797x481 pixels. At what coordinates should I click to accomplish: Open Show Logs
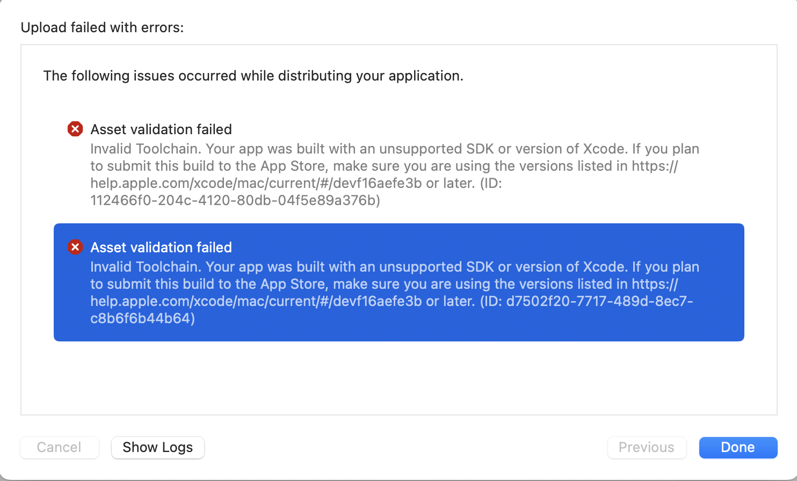(x=158, y=447)
